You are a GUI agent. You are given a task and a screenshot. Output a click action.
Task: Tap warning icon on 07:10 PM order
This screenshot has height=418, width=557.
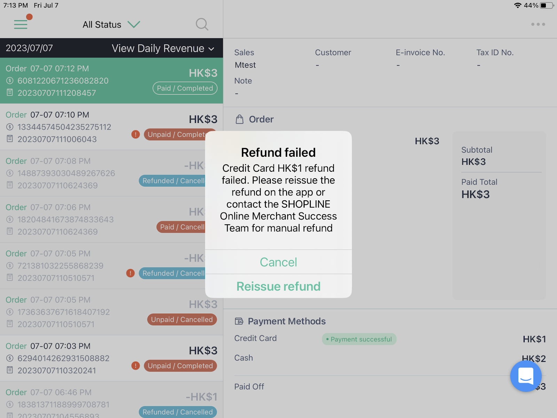click(135, 134)
